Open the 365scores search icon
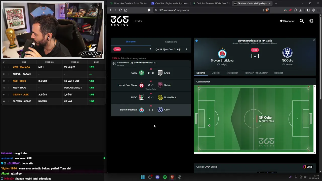 302,21
